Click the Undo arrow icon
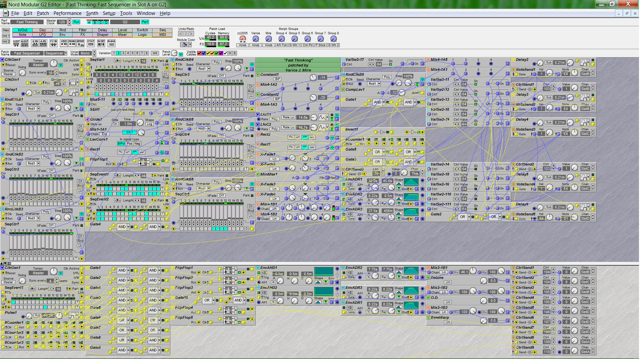Image resolution: width=640 pixels, height=359 pixels. [182, 34]
